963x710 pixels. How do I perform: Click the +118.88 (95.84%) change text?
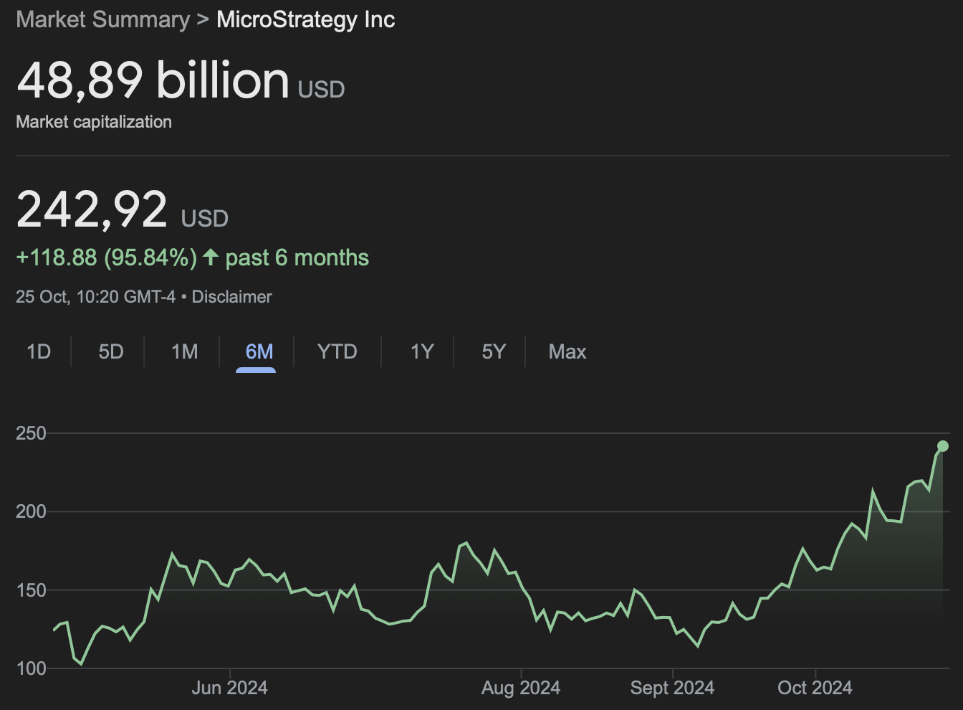click(106, 257)
